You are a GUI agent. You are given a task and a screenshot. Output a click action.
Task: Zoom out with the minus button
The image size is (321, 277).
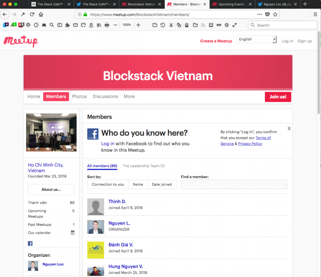115,25
